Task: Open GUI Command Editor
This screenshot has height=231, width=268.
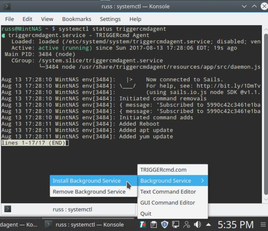Action: coord(173,202)
